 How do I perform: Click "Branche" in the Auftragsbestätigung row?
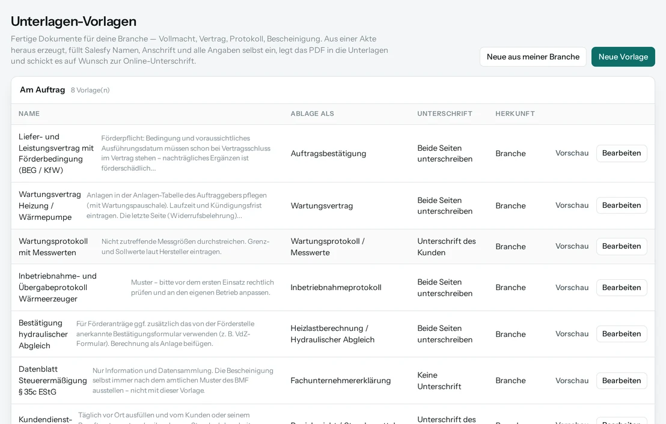pos(510,154)
